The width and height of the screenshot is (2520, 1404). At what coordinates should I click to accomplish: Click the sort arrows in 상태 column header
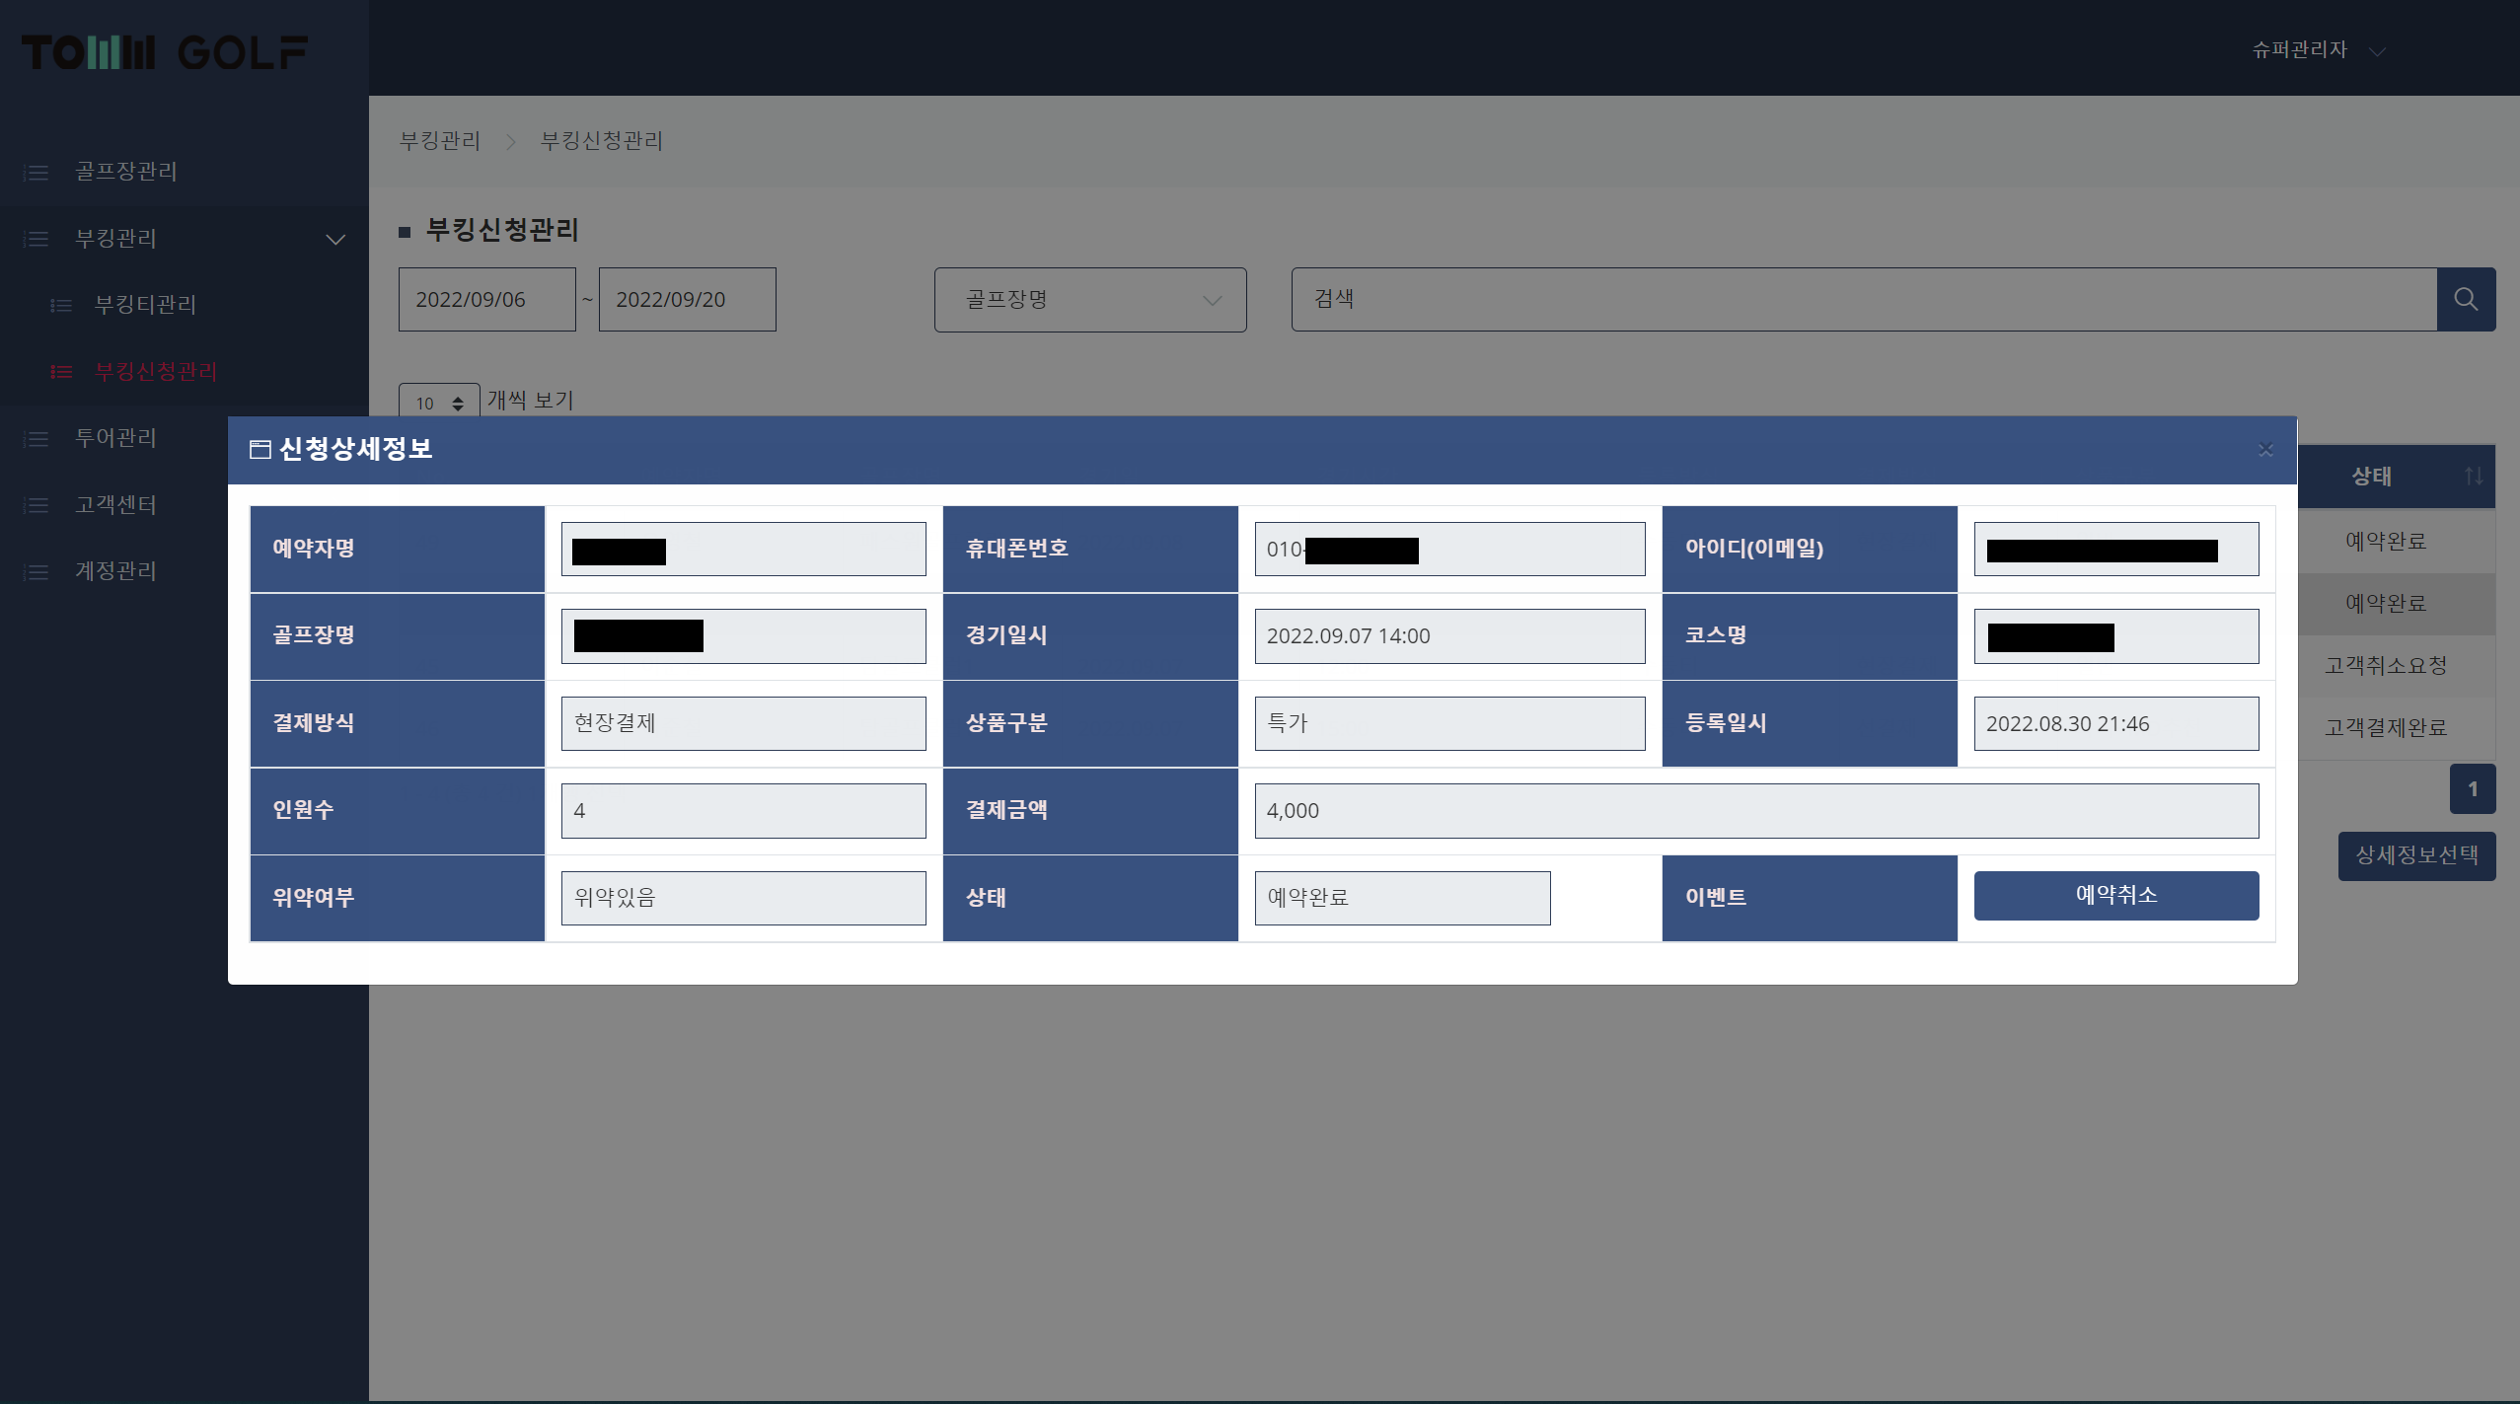click(2474, 477)
